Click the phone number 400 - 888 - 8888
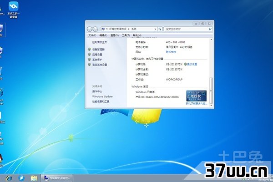Screen dimensions: 273x182 [176, 42]
